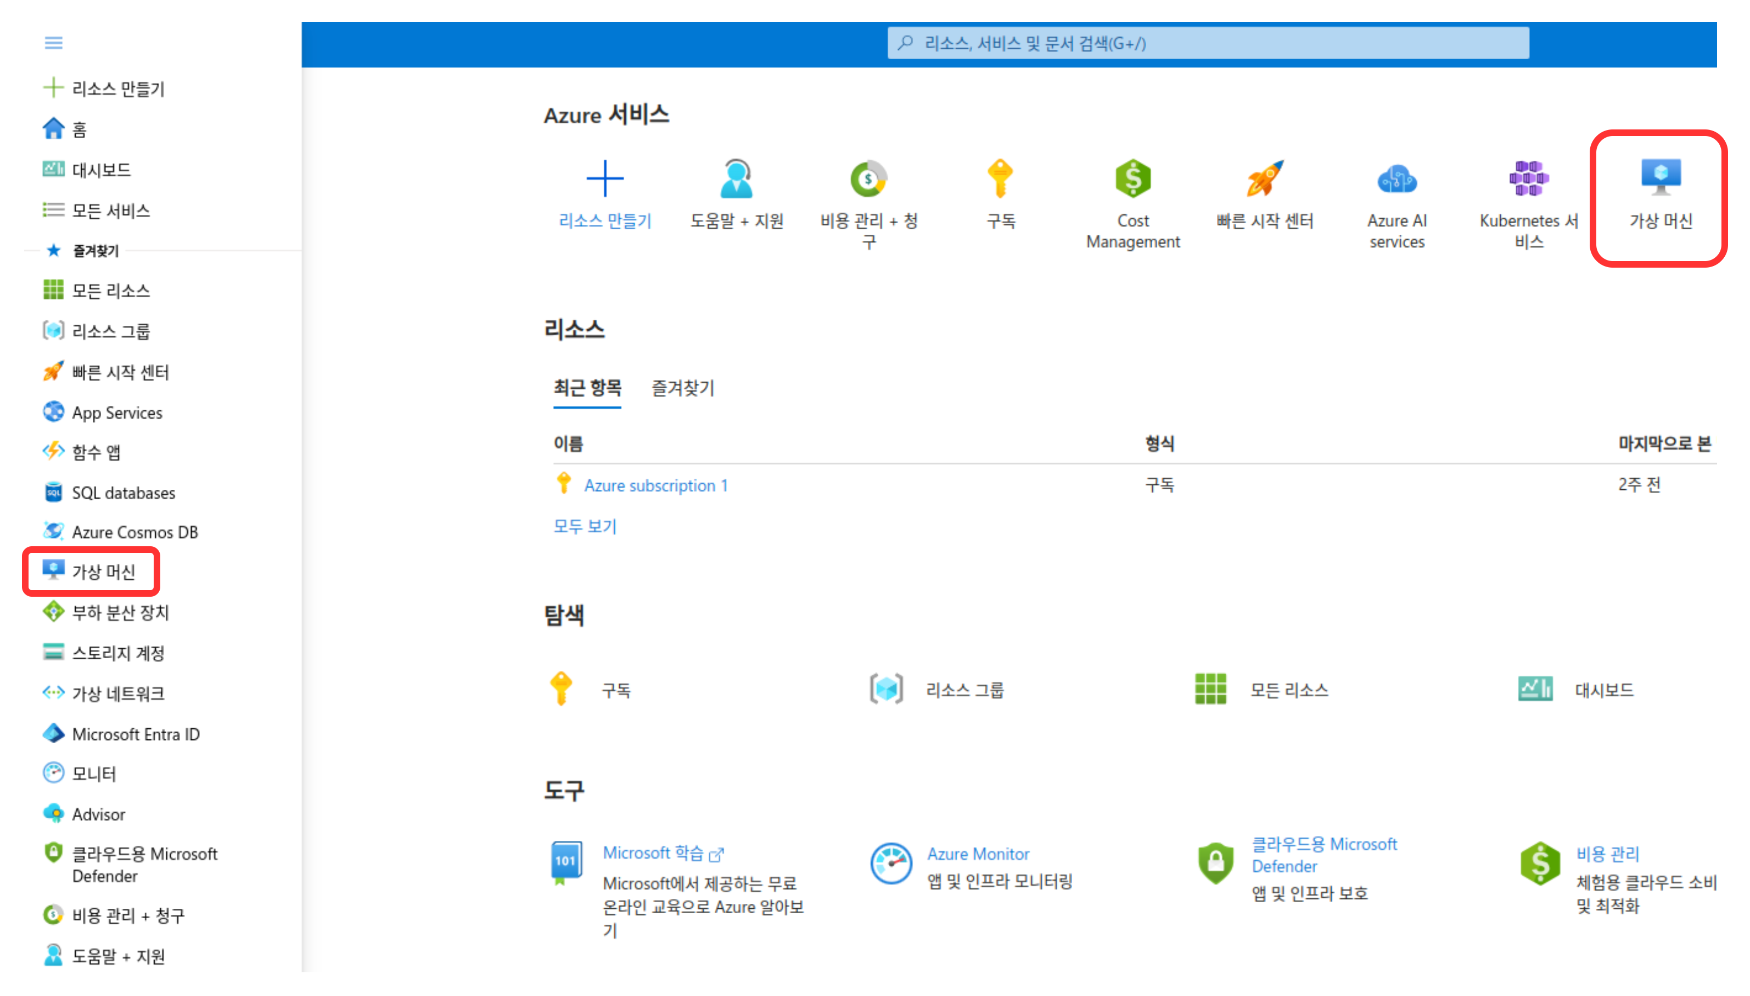Open SQL databases in the sidebar
1750x996 pixels.
[110, 492]
